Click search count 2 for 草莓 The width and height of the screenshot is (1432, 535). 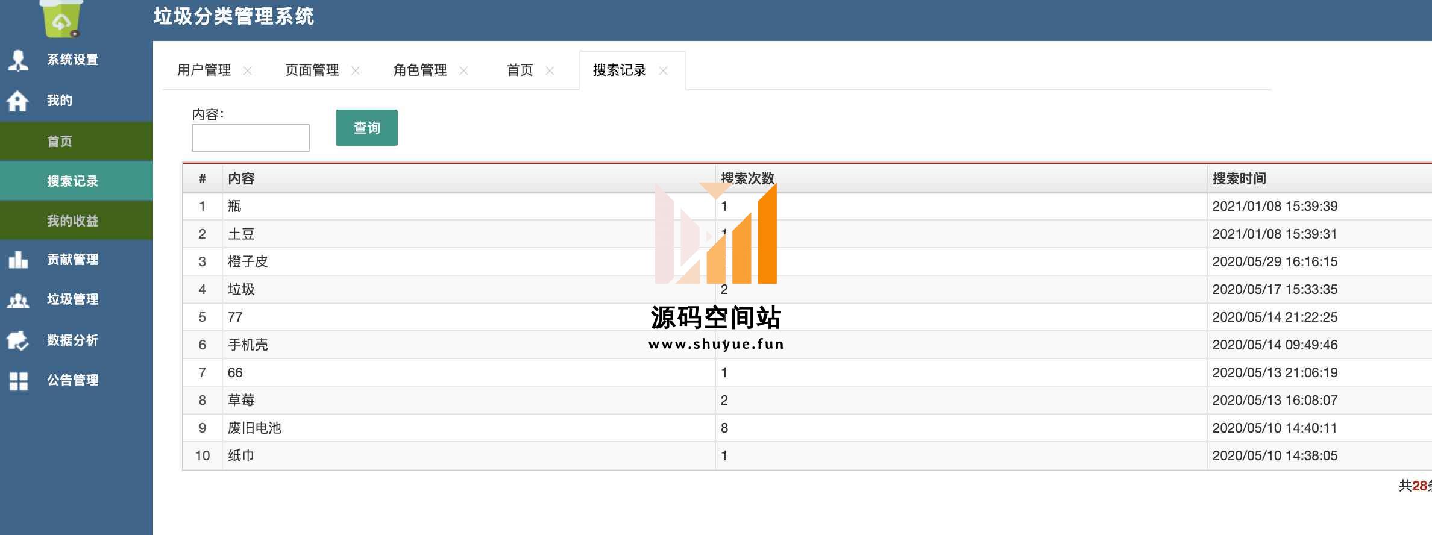pos(724,401)
